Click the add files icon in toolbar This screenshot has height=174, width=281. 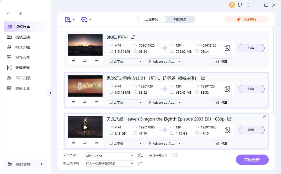click(67, 19)
